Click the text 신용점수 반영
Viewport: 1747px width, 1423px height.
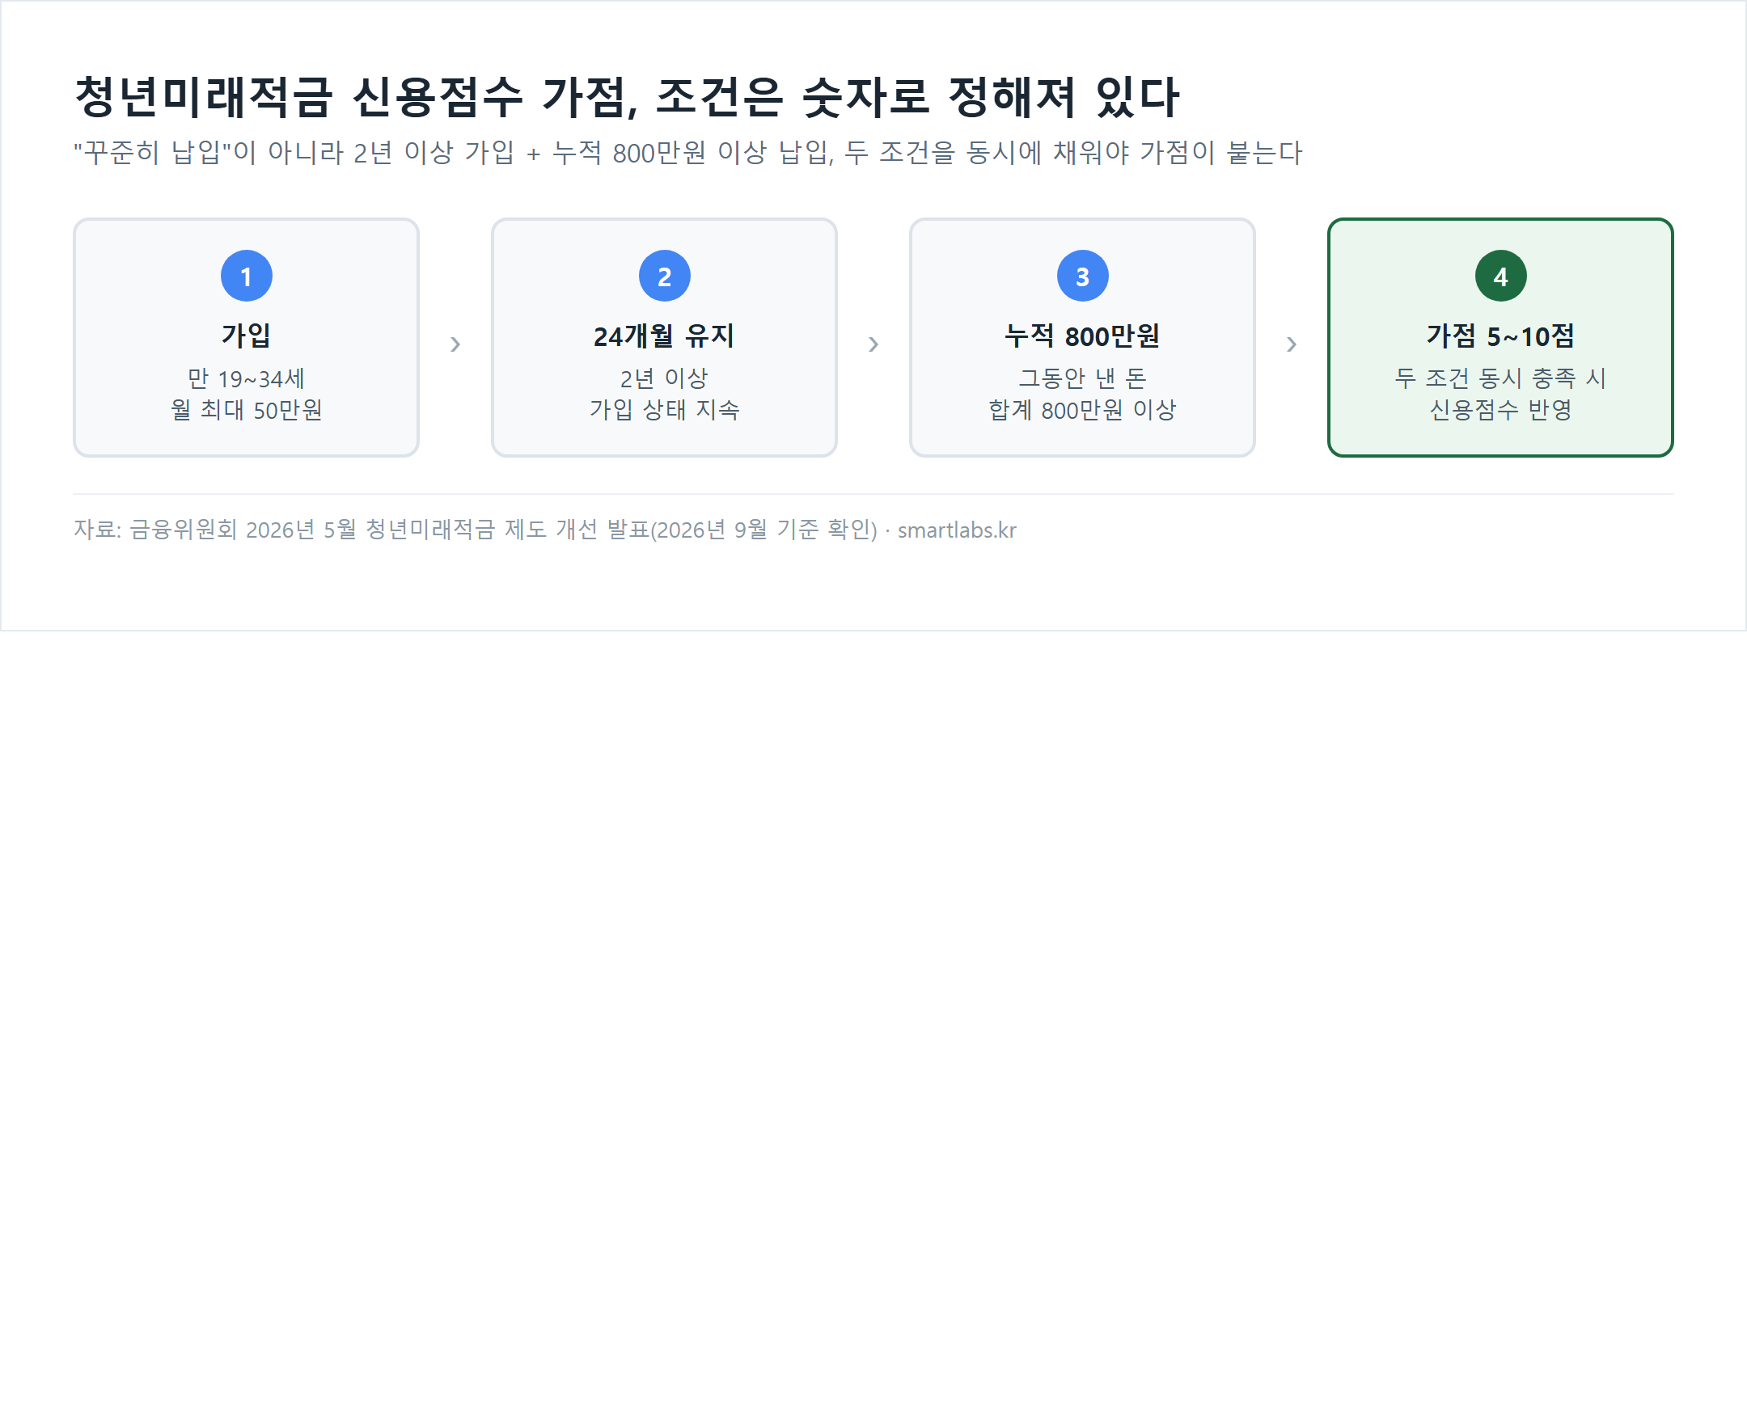(x=1500, y=410)
